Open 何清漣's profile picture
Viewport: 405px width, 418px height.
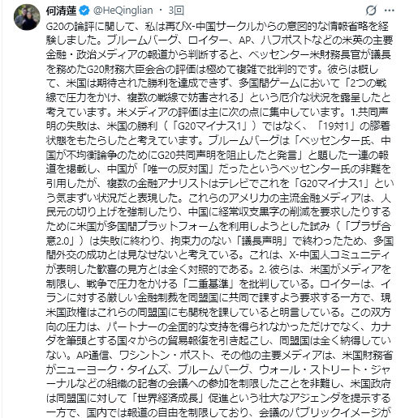point(27,17)
